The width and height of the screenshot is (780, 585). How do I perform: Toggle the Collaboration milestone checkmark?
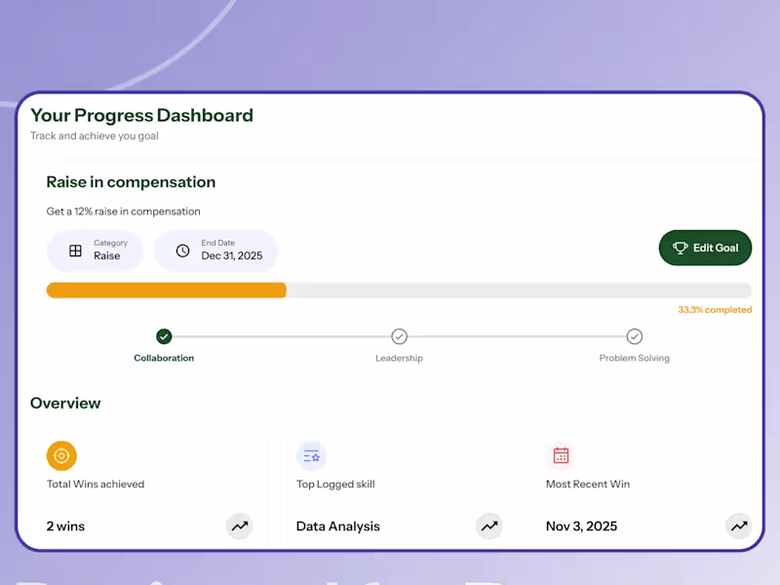[164, 336]
